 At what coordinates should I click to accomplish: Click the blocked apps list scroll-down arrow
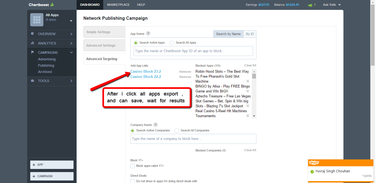(x=254, y=116)
